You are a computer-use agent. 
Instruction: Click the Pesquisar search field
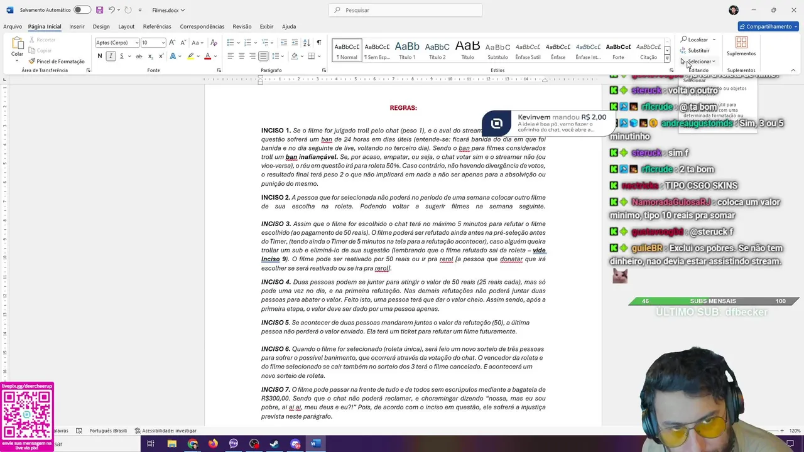pyautogui.click(x=405, y=10)
